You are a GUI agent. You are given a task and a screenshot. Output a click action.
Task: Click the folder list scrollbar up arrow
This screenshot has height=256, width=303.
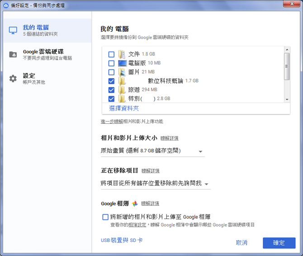coord(287,50)
